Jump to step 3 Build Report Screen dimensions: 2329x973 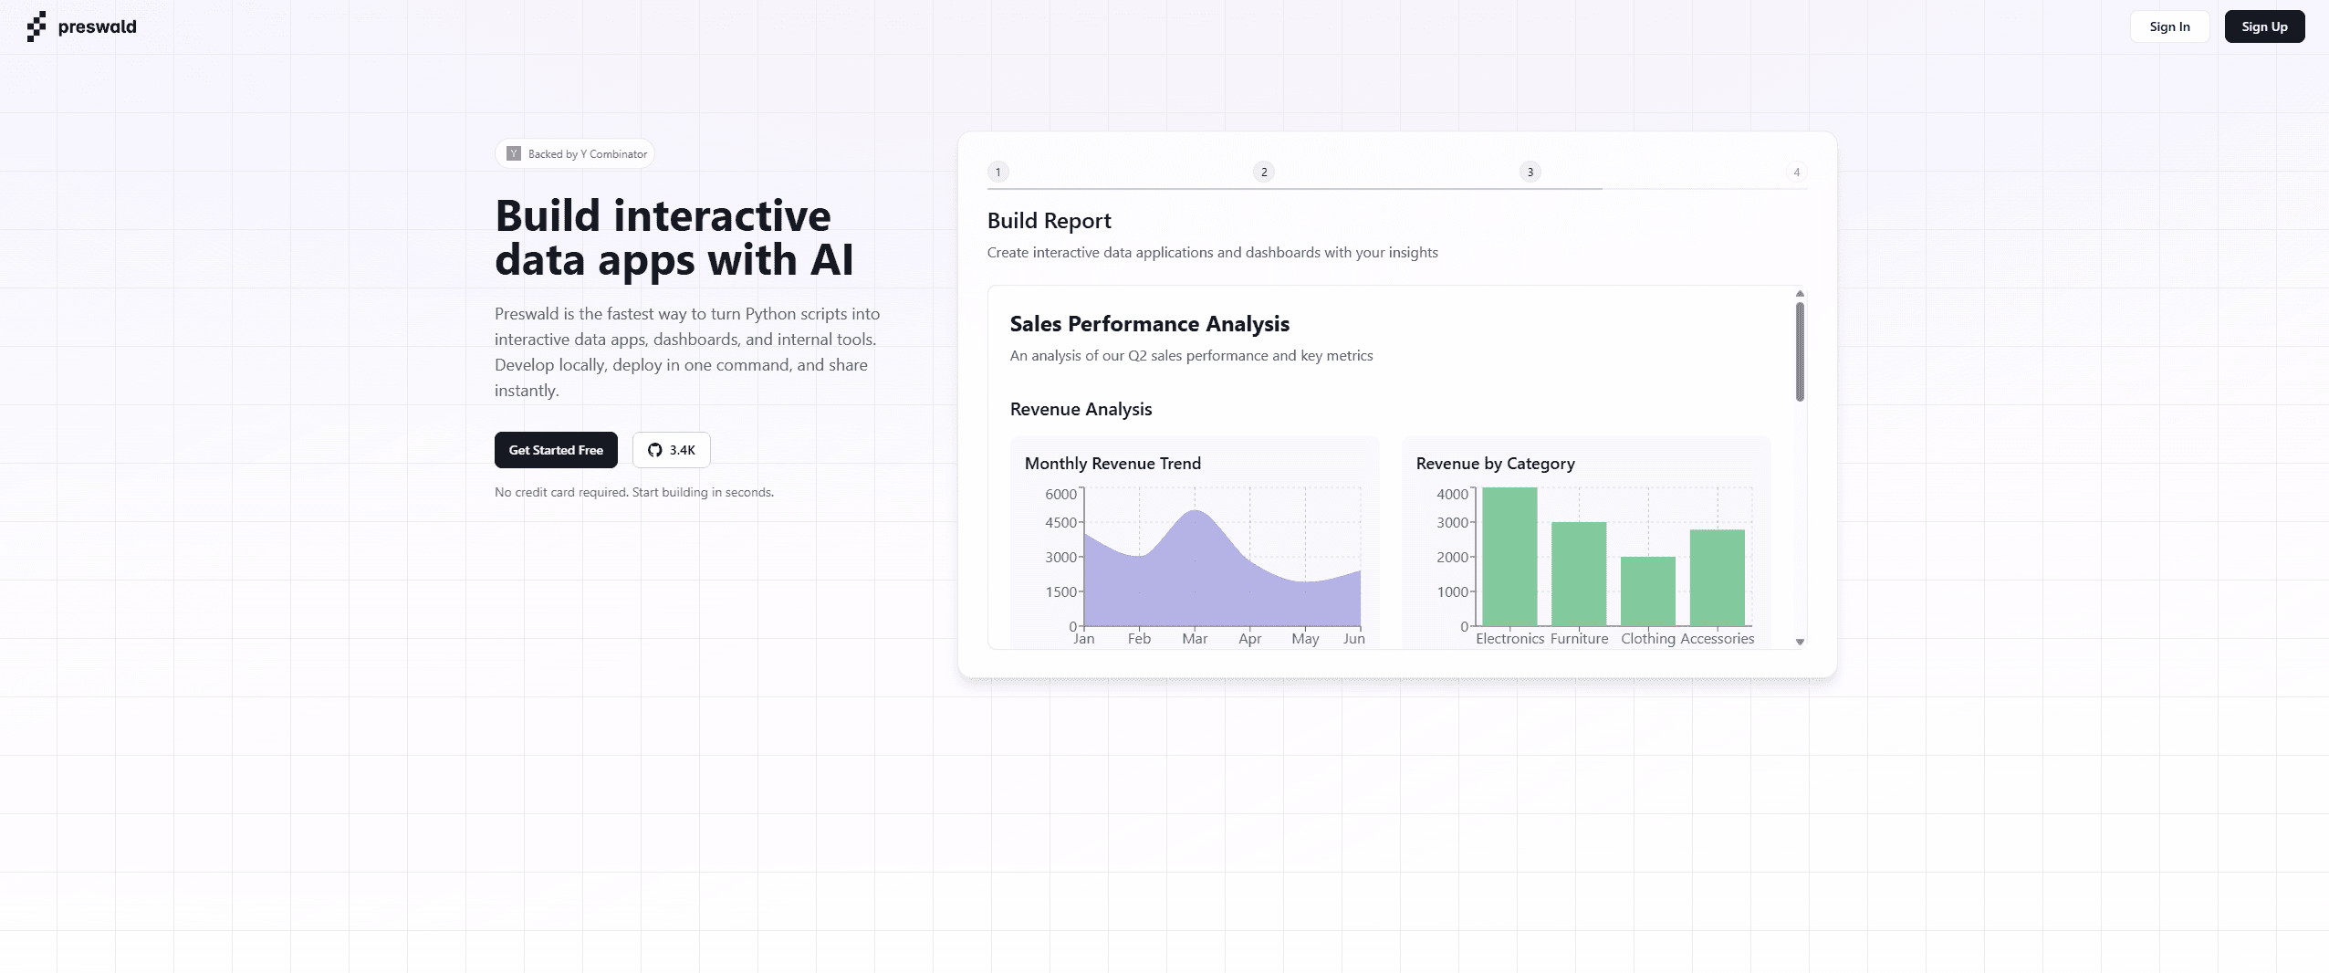click(x=1530, y=172)
